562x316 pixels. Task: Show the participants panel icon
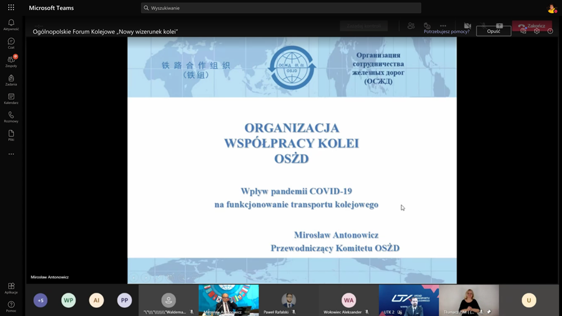pos(411,26)
